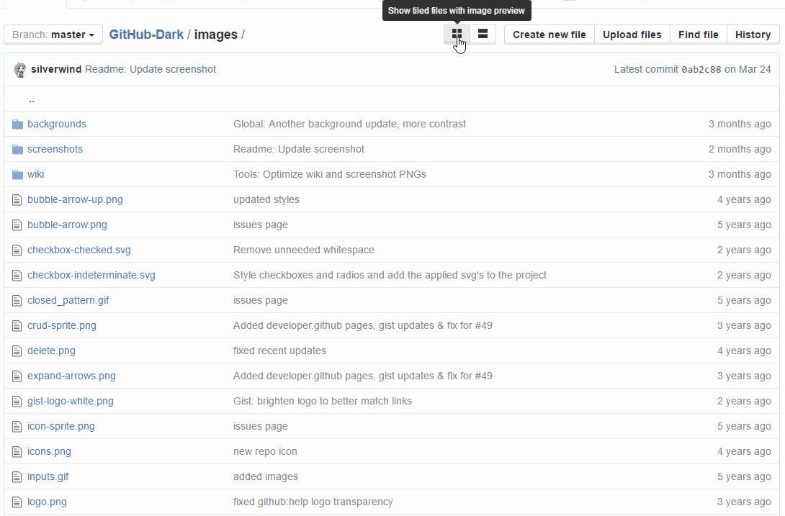The width and height of the screenshot is (785, 516).
Task: Select the list view icon
Action: [482, 33]
